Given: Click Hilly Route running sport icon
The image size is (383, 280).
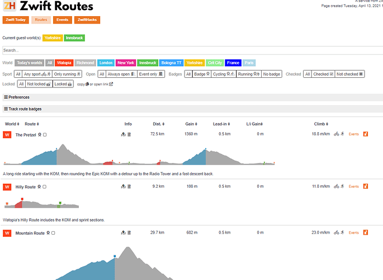Looking at the screenshot, I should click(x=342, y=186).
